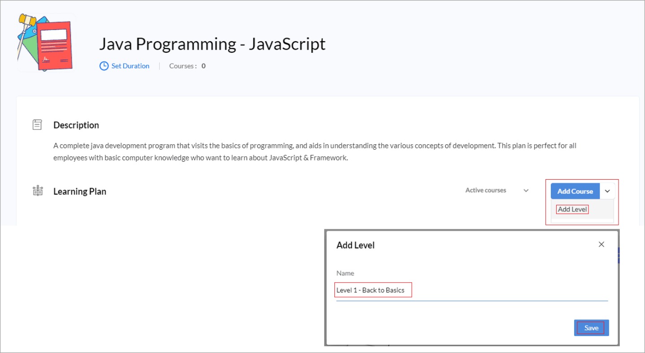Screen dimensions: 645x353
Task: Click the Description heading
Action: pyautogui.click(x=76, y=125)
